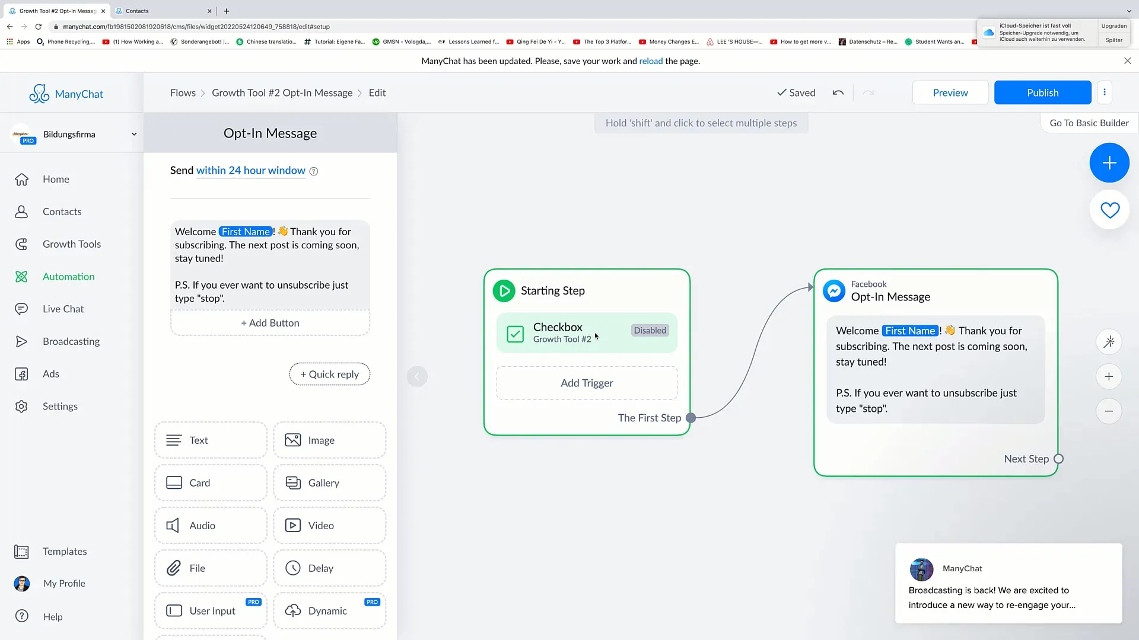Click the Publish button
Screen dimensions: 1139x640
pyautogui.click(x=1043, y=92)
